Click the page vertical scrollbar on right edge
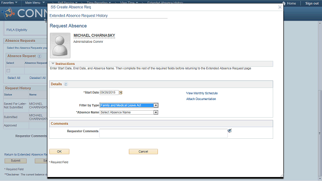Image resolution: width=322 pixels, height=181 pixels. 320,133
